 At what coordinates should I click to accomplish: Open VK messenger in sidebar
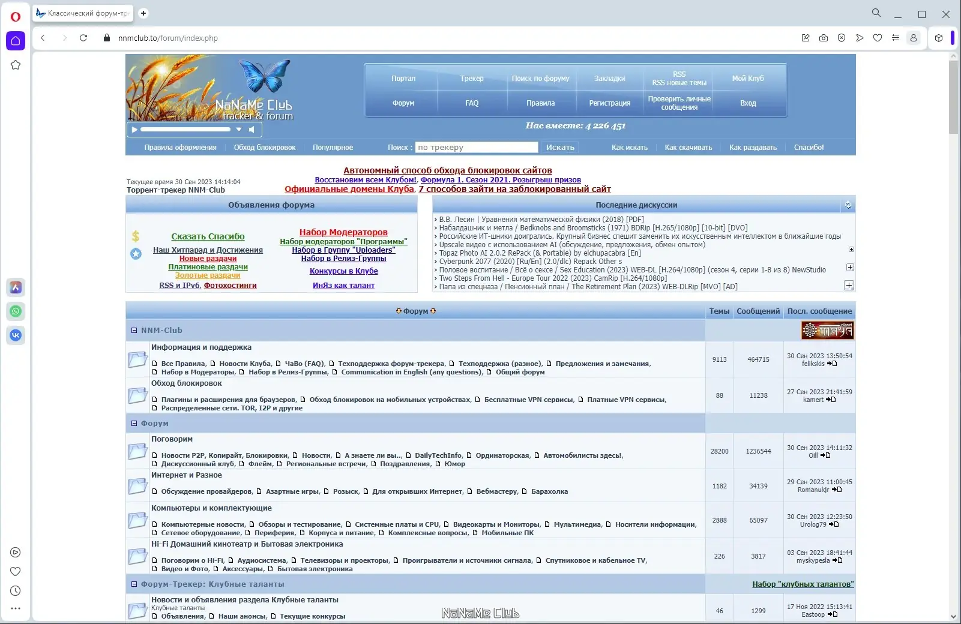[16, 335]
